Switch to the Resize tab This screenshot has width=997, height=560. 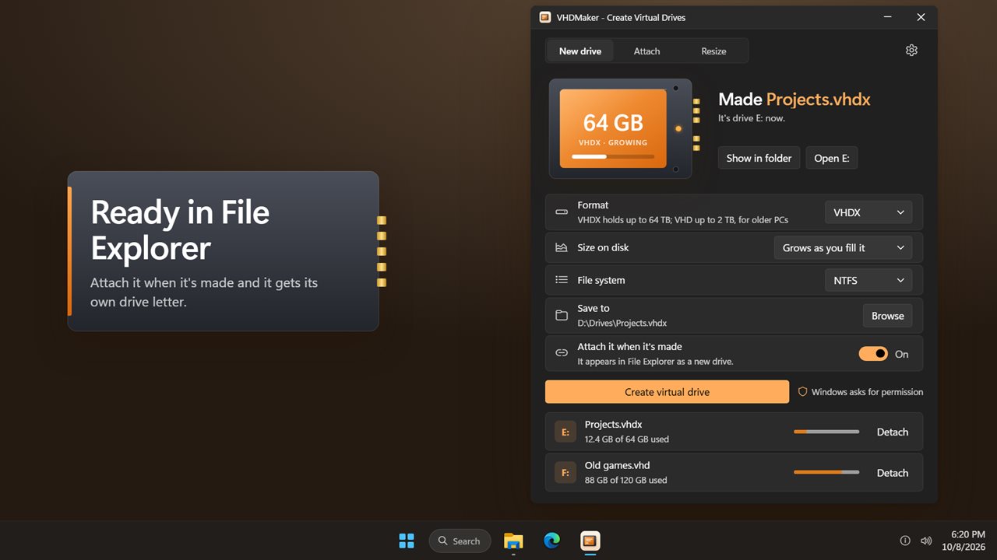click(x=713, y=51)
